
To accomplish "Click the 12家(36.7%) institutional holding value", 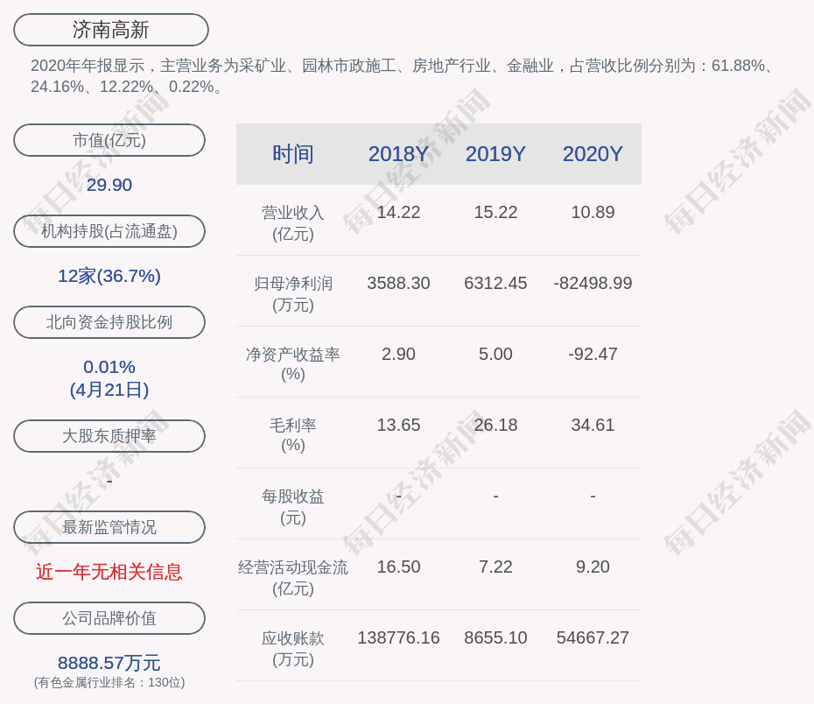I will tap(109, 276).
